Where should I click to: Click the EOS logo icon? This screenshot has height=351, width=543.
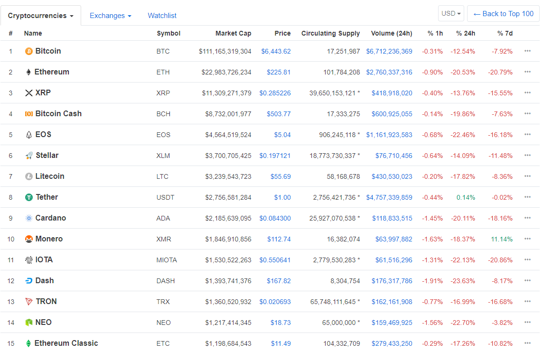(28, 134)
